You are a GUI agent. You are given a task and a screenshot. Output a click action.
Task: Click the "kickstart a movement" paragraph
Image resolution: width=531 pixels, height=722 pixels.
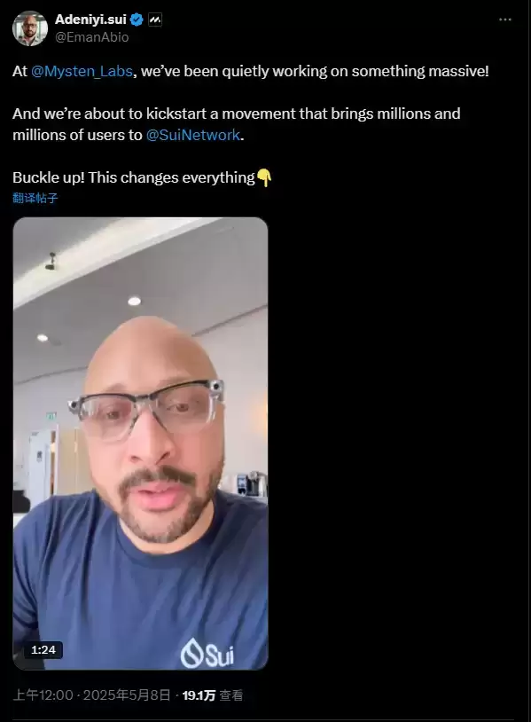[x=237, y=124]
